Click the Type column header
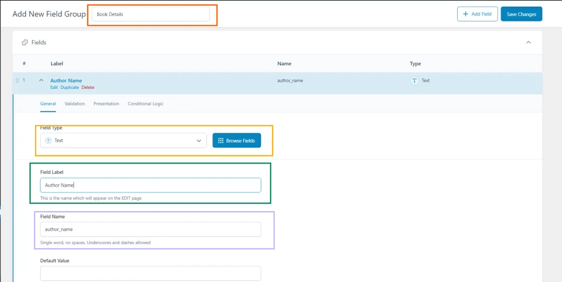562x282 pixels. click(x=415, y=64)
